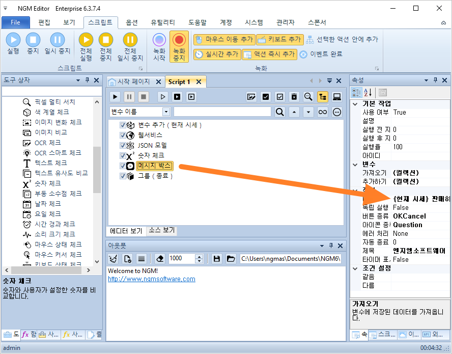Click the categorized properties view icon
Image resolution: width=452 pixels, height=354 pixels.
356,93
